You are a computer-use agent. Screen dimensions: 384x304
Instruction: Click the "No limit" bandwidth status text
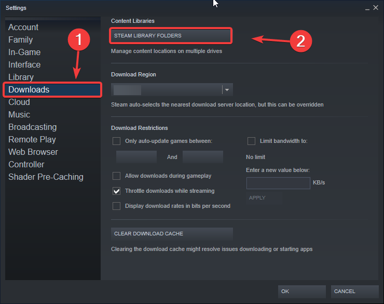pos(255,157)
